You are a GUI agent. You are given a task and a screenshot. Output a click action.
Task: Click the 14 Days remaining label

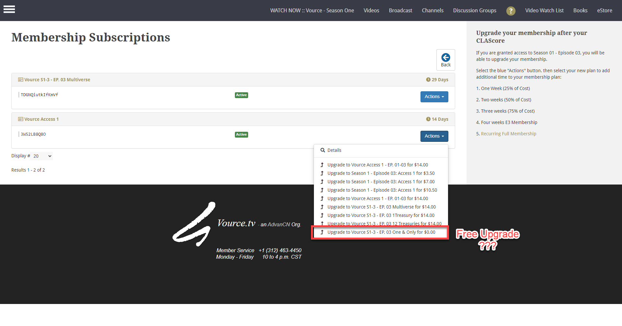pos(440,119)
